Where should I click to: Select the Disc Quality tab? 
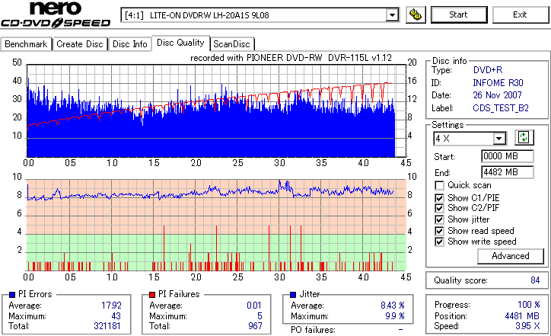pyautogui.click(x=180, y=43)
